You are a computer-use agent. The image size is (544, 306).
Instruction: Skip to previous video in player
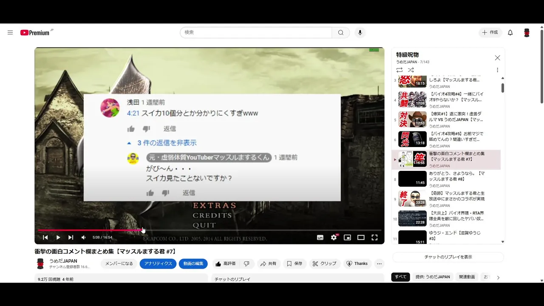(45, 238)
